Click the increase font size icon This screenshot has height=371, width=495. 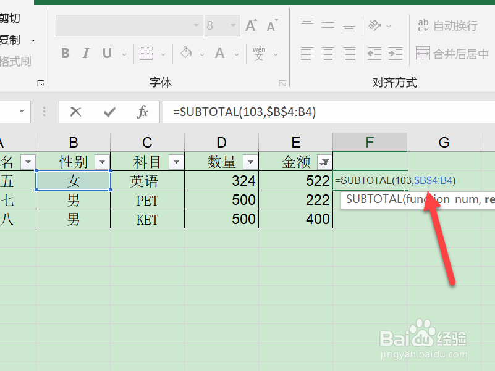tap(250, 25)
